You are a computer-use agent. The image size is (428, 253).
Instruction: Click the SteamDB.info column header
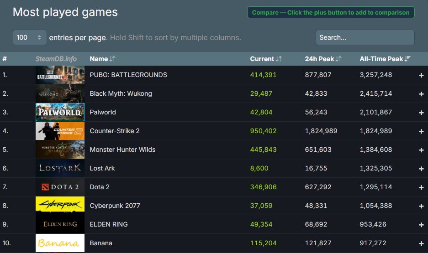(x=56, y=59)
